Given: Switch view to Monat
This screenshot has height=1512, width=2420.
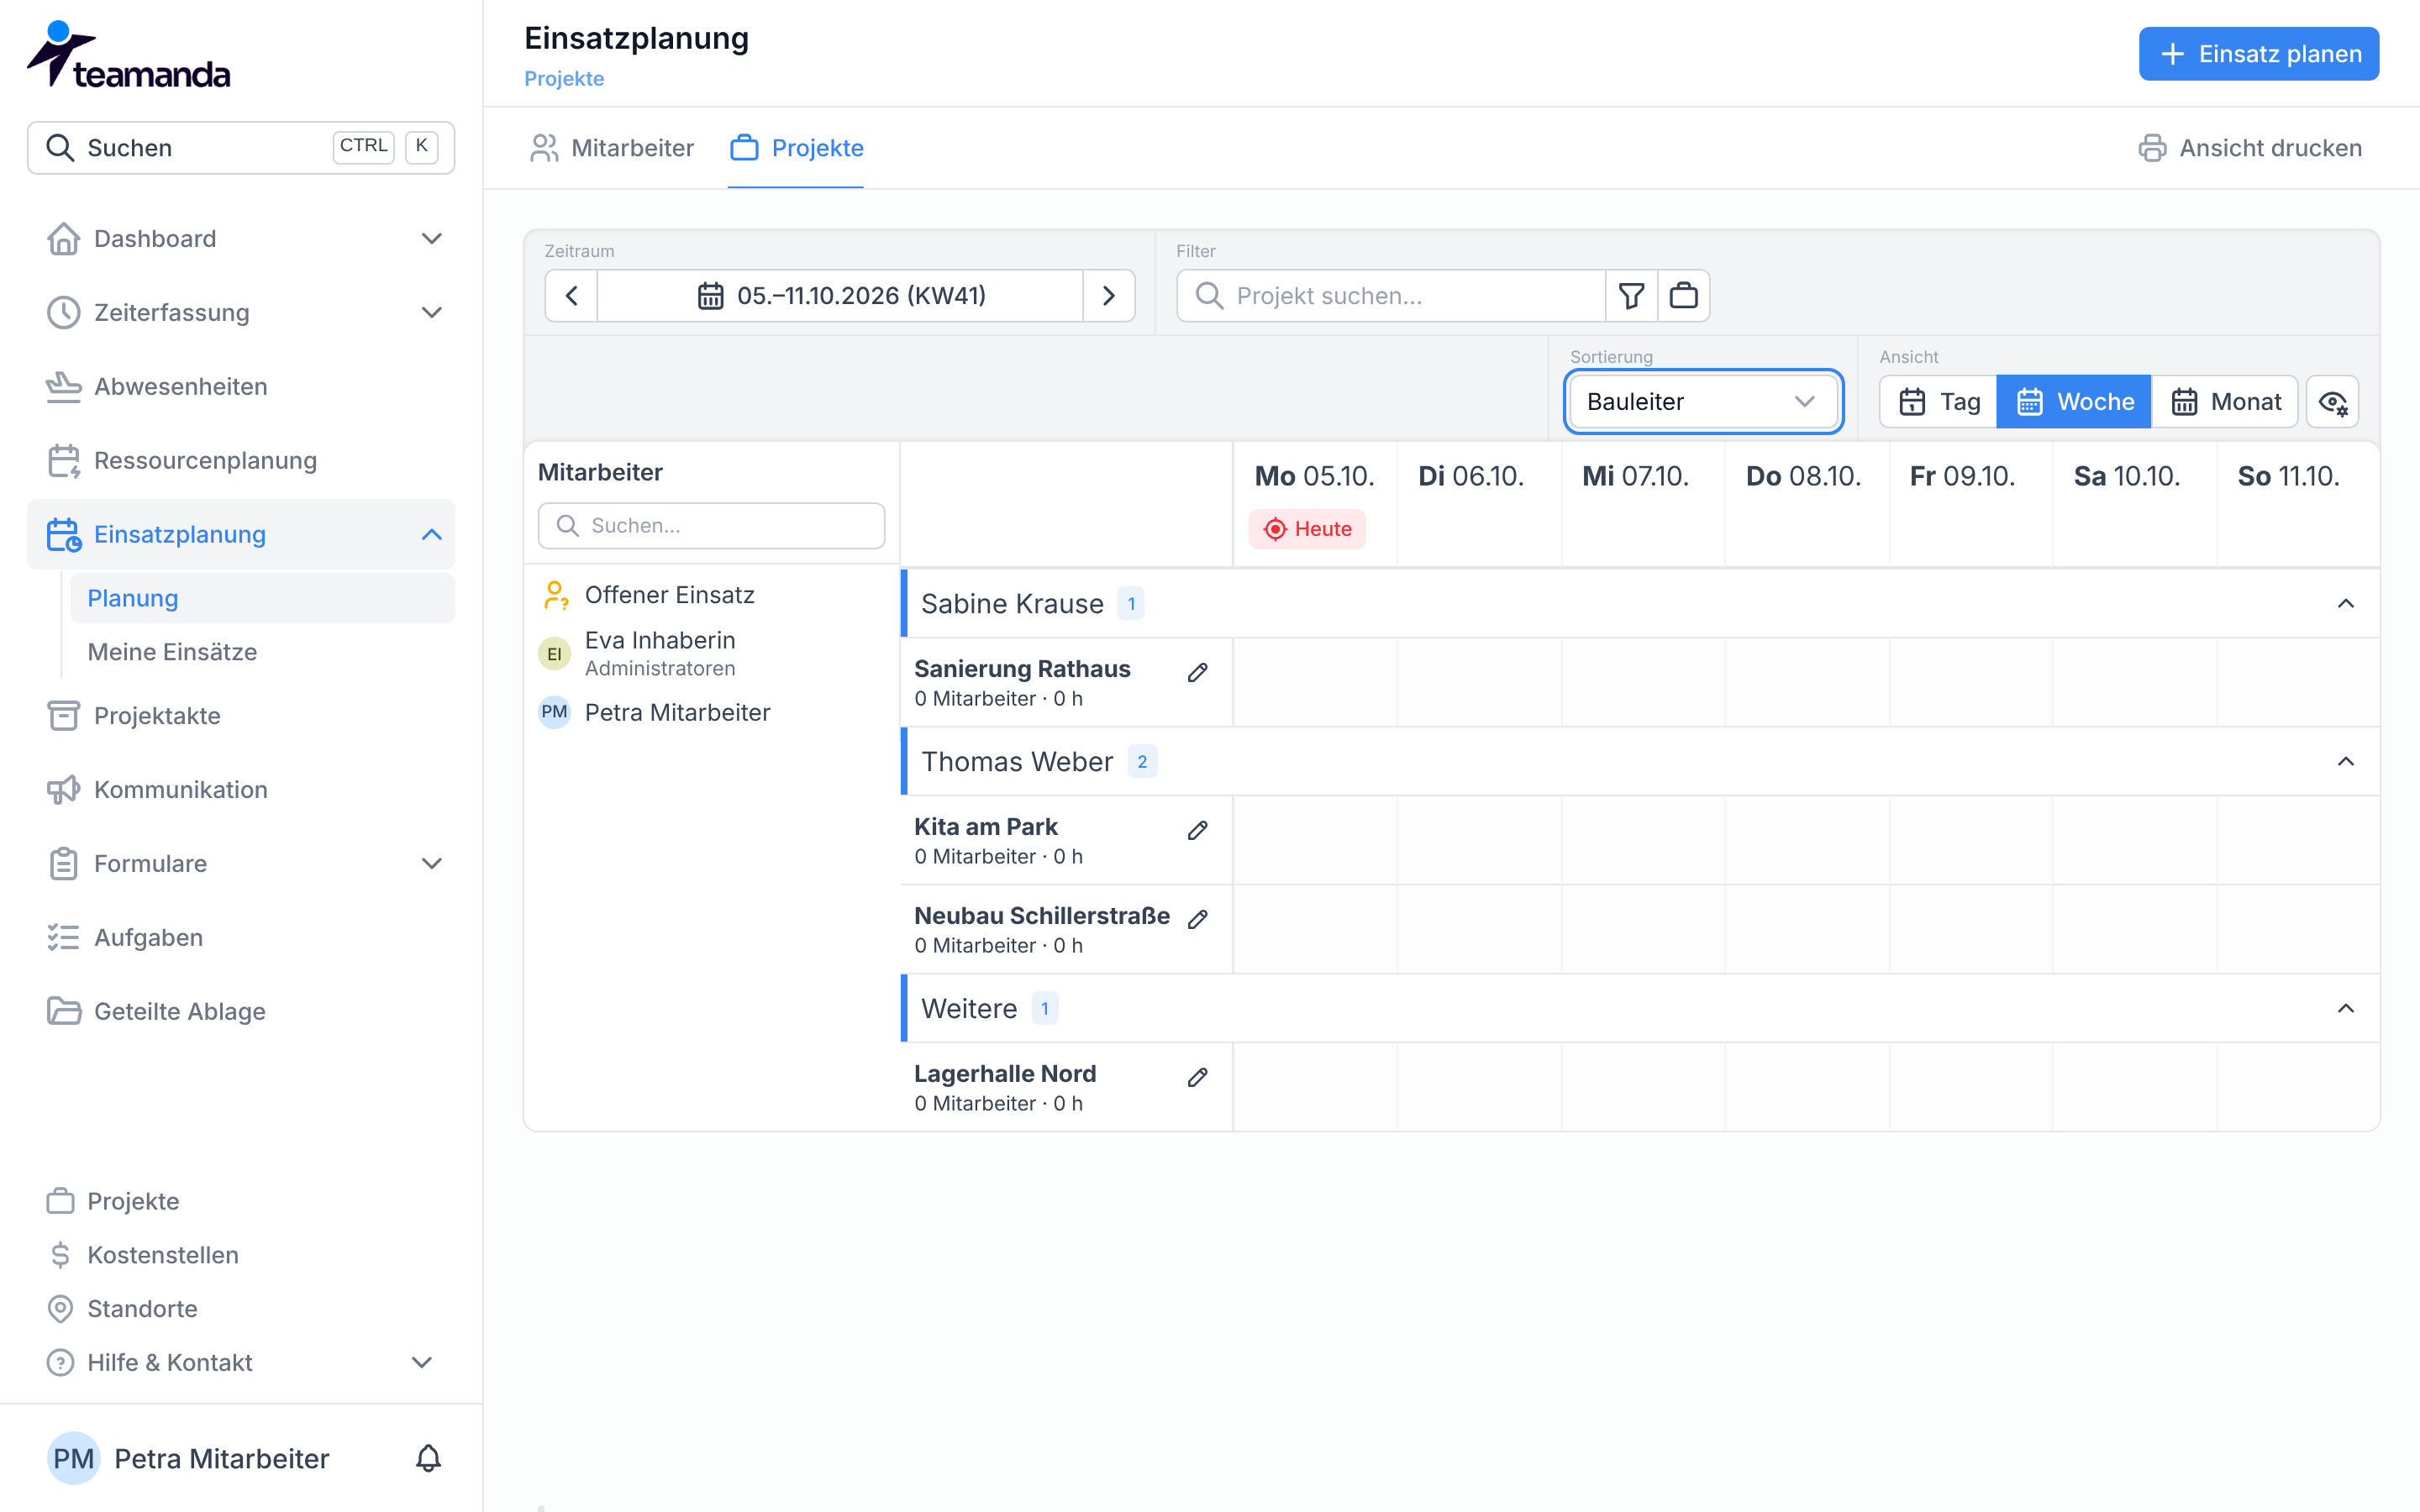Looking at the screenshot, I should tap(2225, 402).
